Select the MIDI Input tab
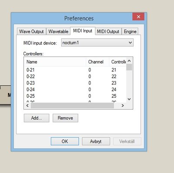 (83, 31)
